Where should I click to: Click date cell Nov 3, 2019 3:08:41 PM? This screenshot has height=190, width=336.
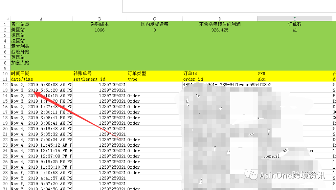[x=41, y=118]
